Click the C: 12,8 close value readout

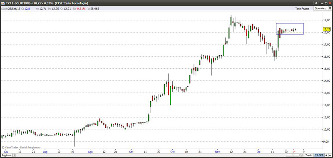coord(26,9)
